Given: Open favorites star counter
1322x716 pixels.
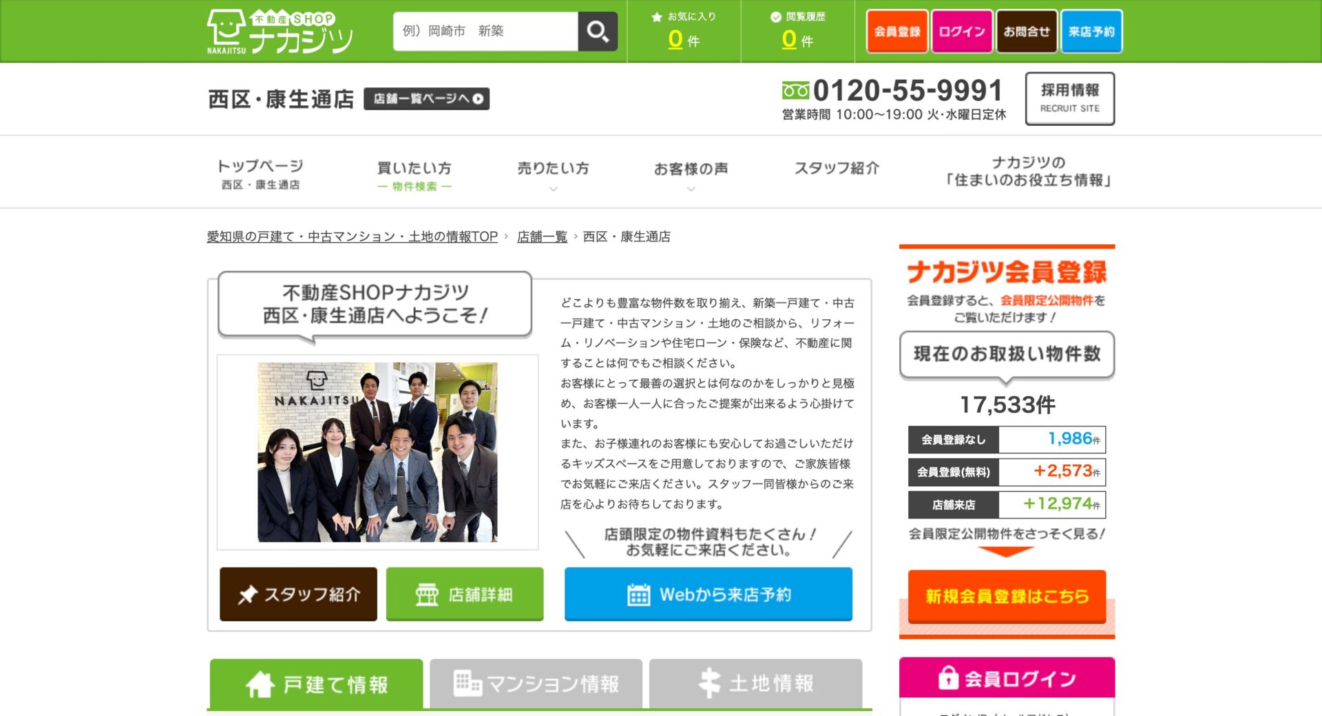Looking at the screenshot, I should (684, 32).
